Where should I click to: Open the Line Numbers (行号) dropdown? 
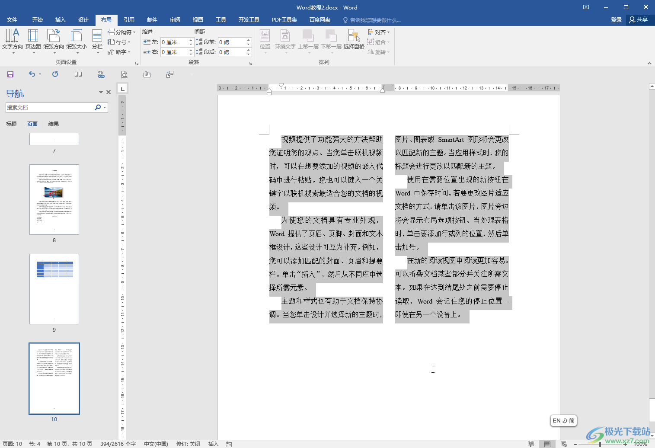click(119, 42)
